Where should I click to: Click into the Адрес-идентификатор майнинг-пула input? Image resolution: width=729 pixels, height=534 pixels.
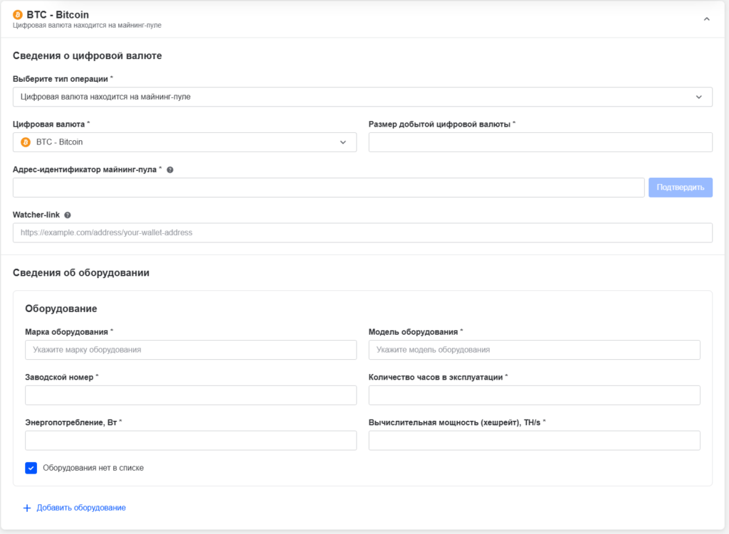pos(328,188)
